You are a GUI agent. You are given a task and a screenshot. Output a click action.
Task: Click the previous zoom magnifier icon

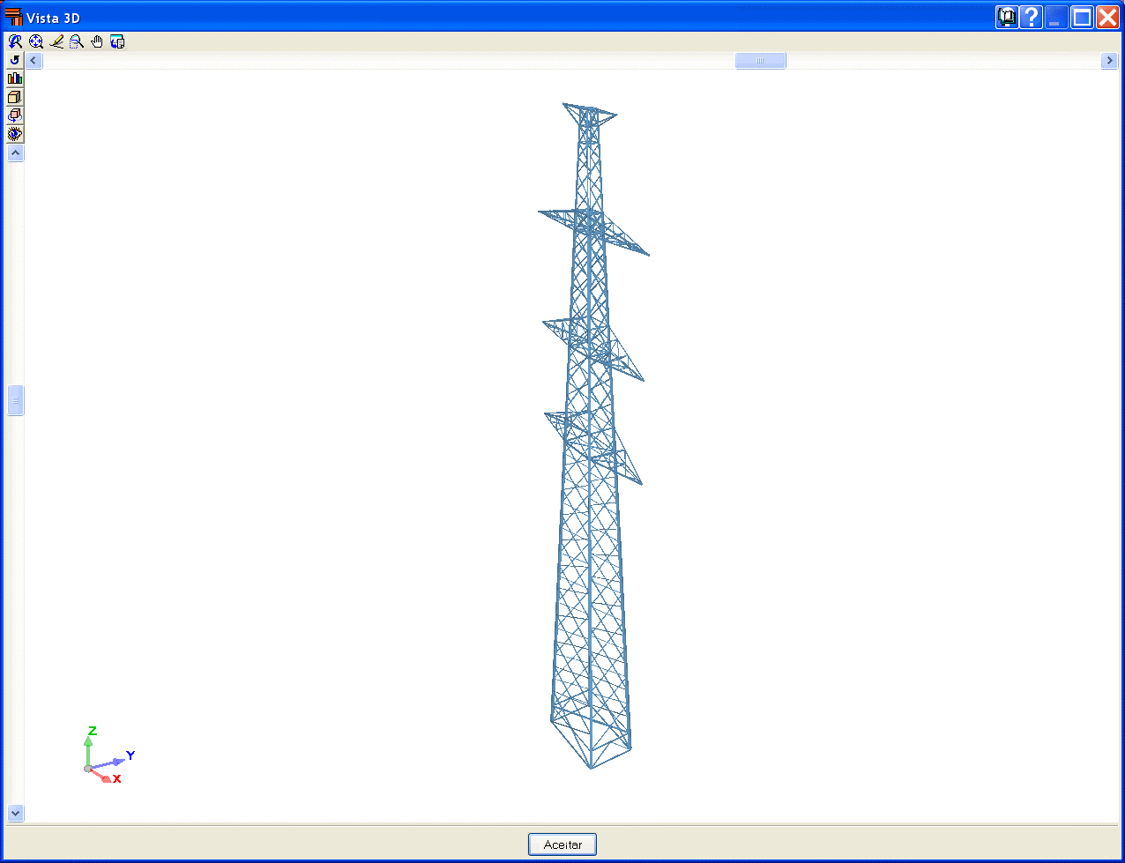click(x=15, y=41)
